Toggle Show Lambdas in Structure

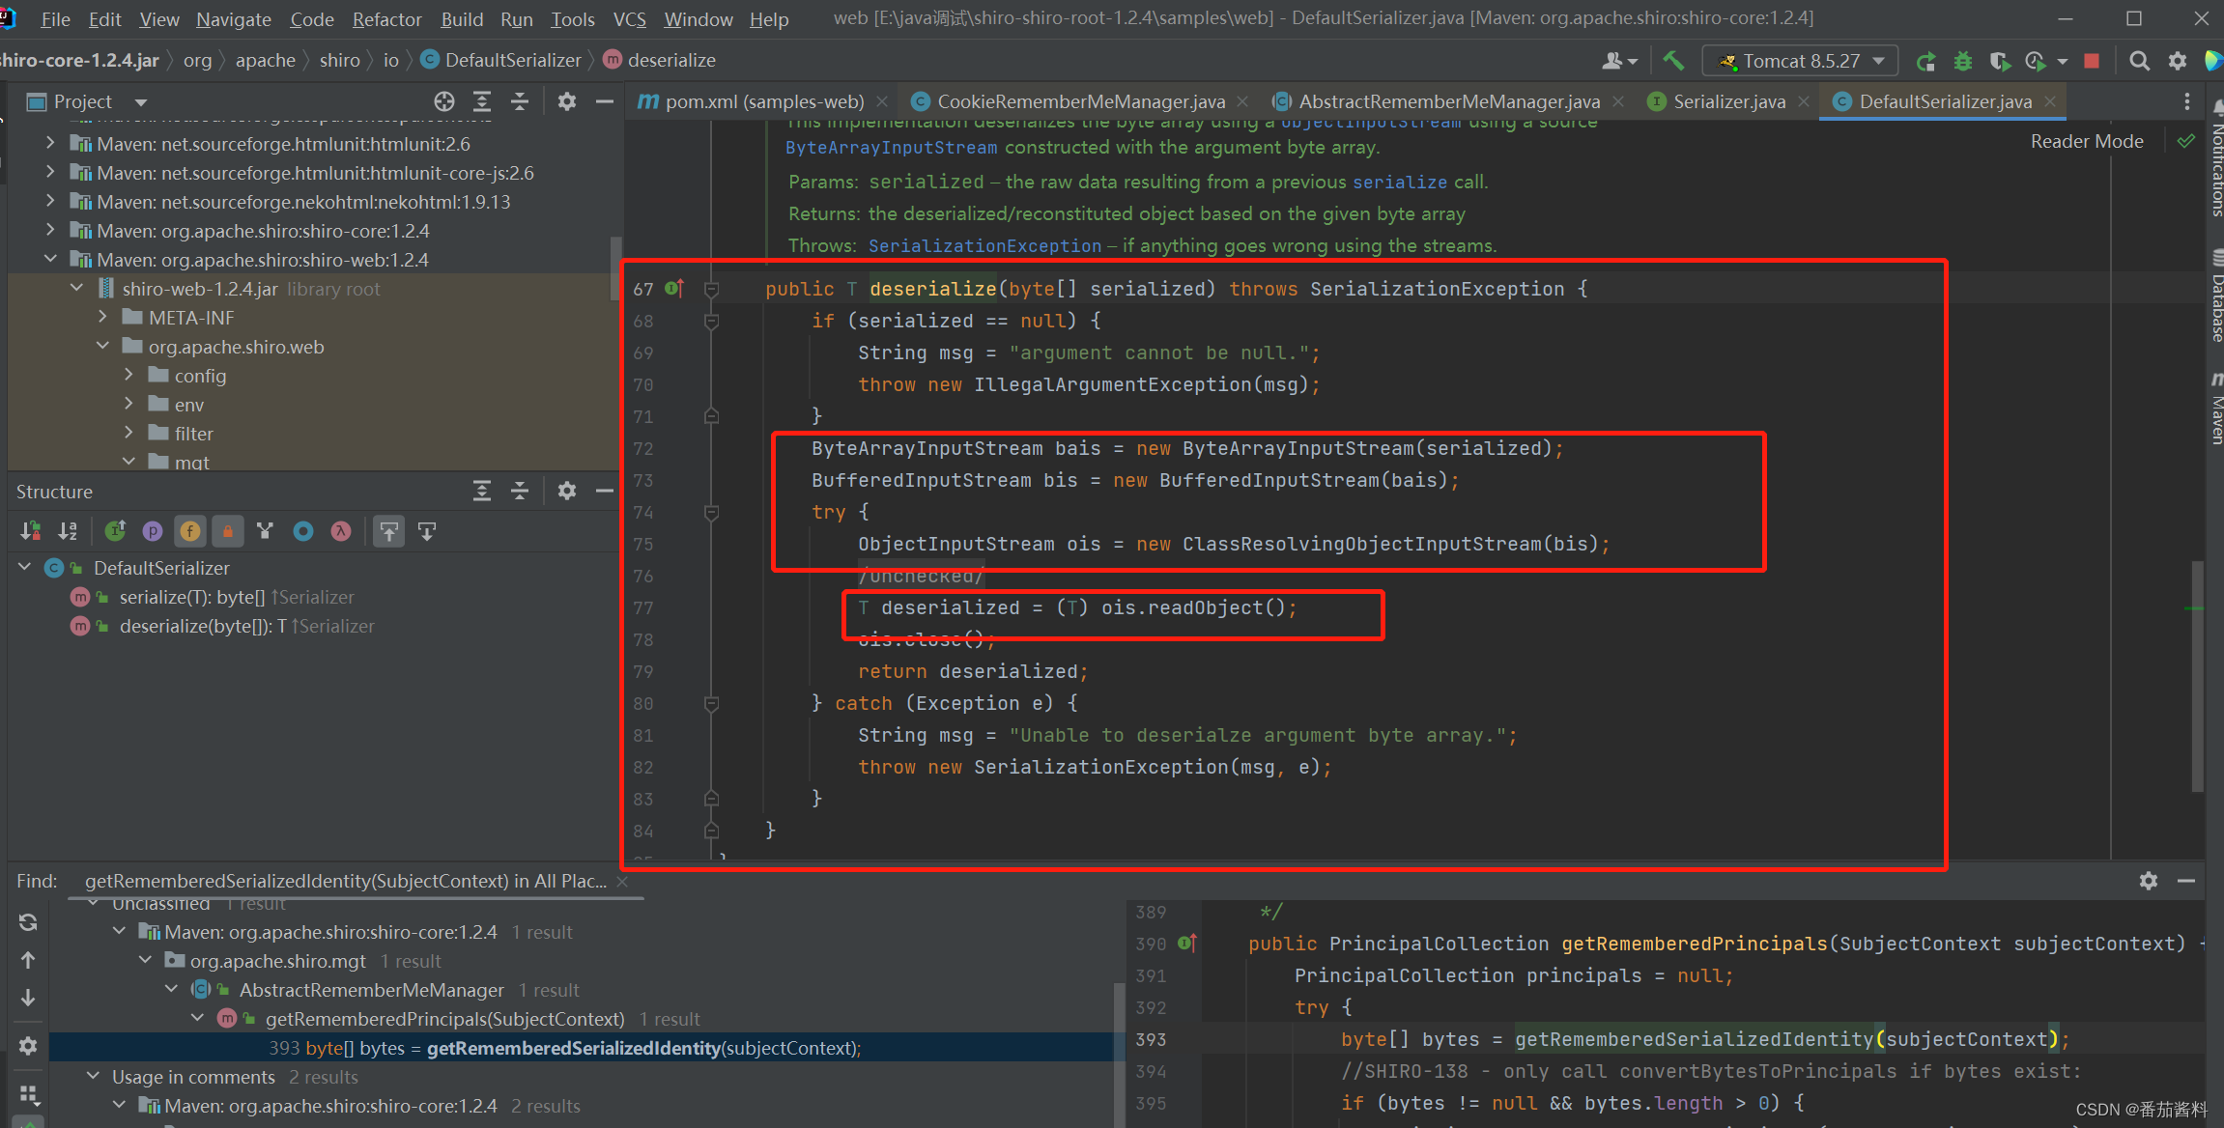pos(341,531)
